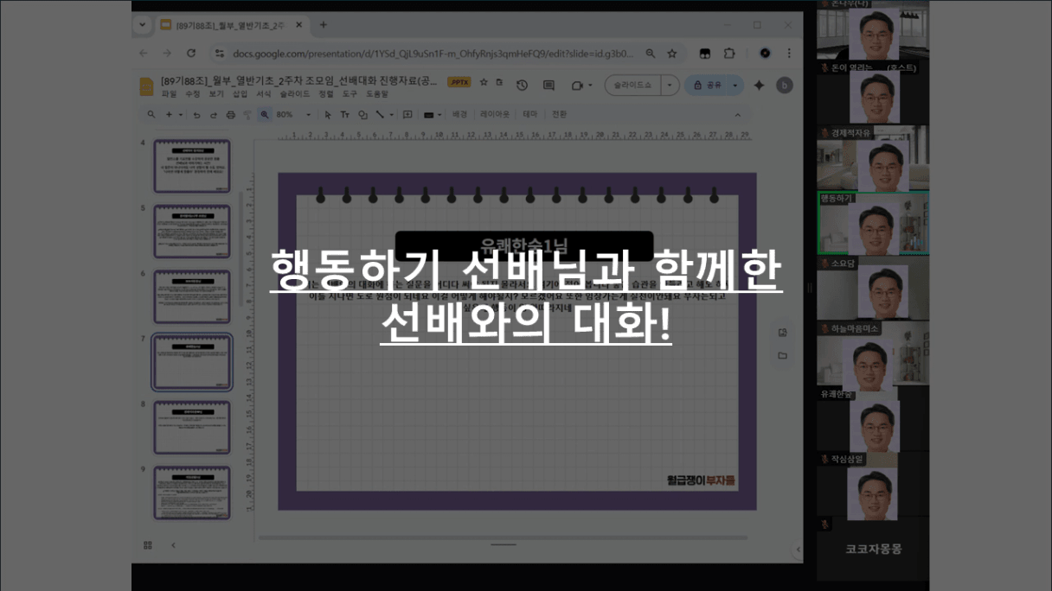Open the 삽입 menu

[x=240, y=93]
